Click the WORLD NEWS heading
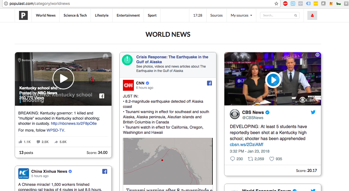 168,34
